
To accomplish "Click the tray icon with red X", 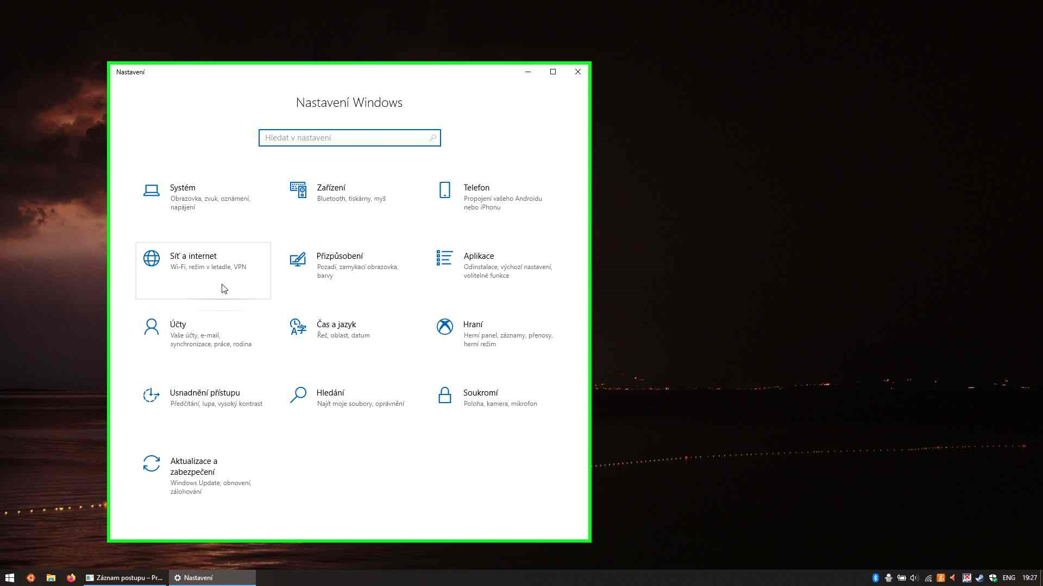I will tap(966, 578).
